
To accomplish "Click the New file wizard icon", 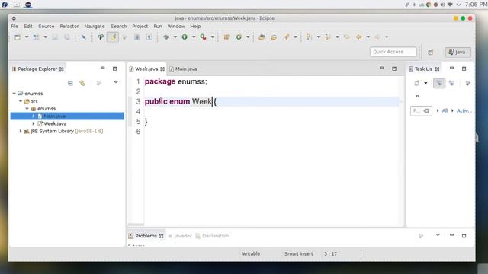I will pos(18,37).
